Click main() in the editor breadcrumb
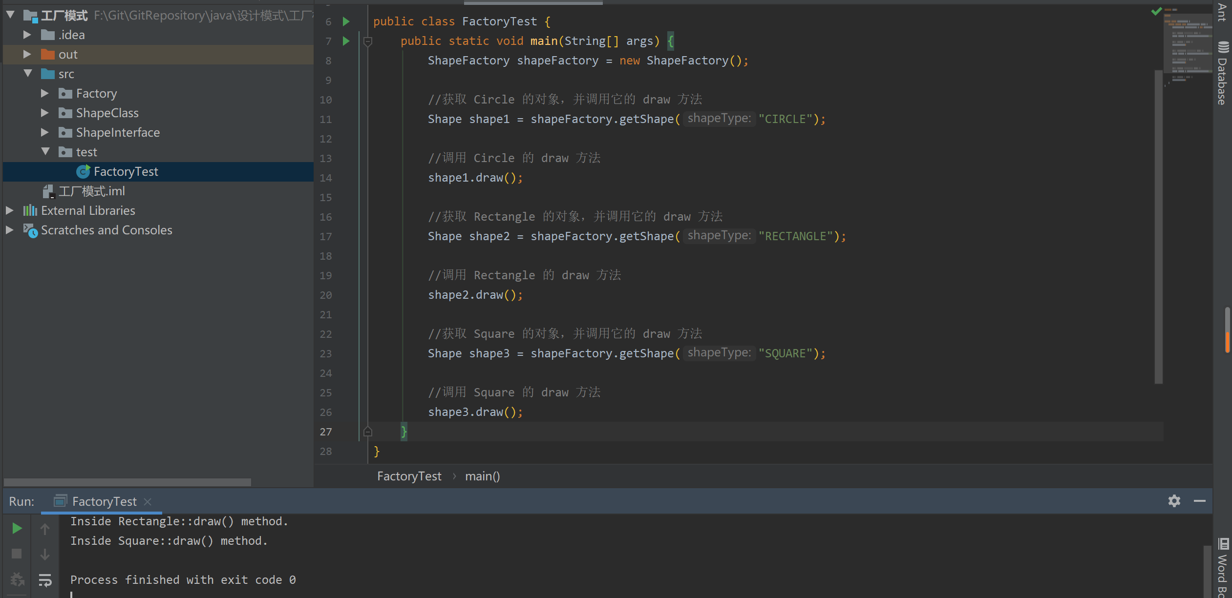This screenshot has height=598, width=1232. pos(483,476)
